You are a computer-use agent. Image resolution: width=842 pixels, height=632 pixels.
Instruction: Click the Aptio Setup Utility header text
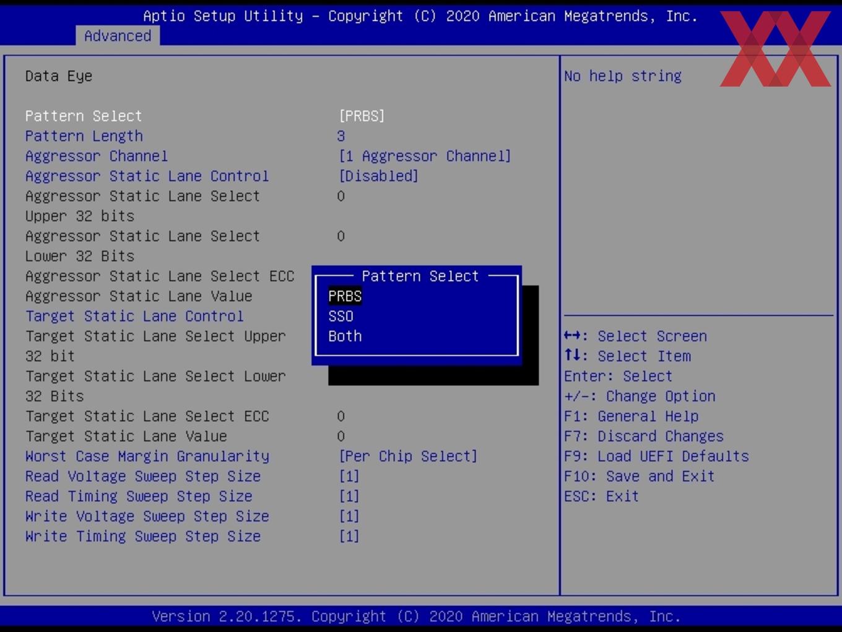(420, 16)
